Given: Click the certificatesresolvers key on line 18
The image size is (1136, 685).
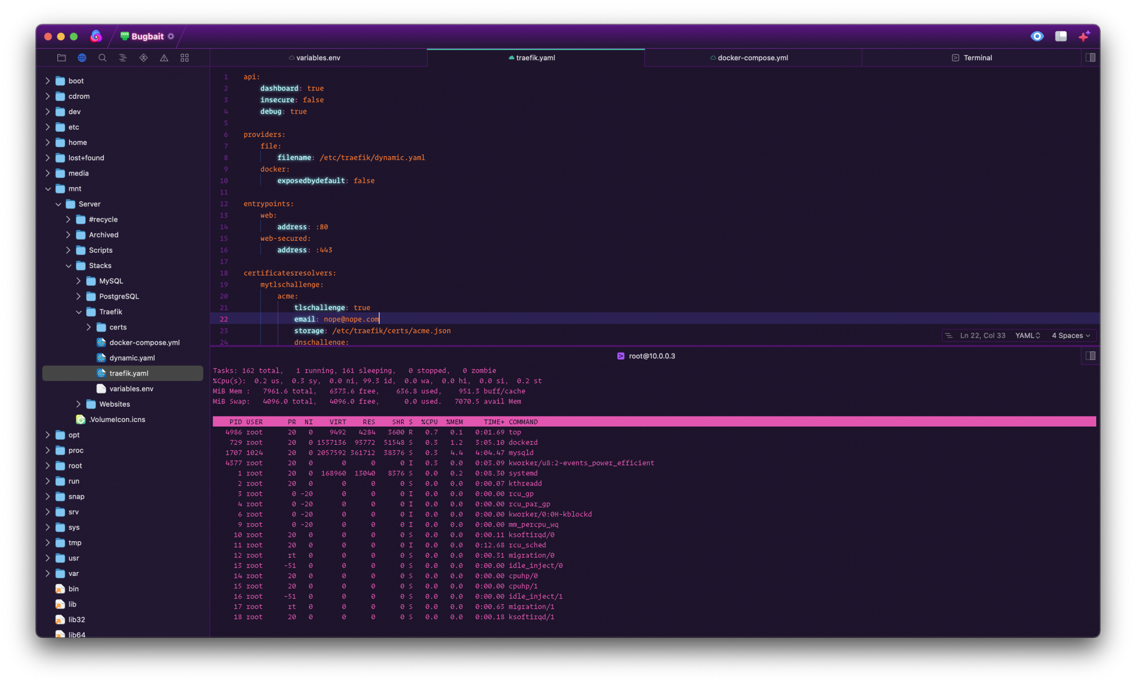Looking at the screenshot, I should (289, 273).
